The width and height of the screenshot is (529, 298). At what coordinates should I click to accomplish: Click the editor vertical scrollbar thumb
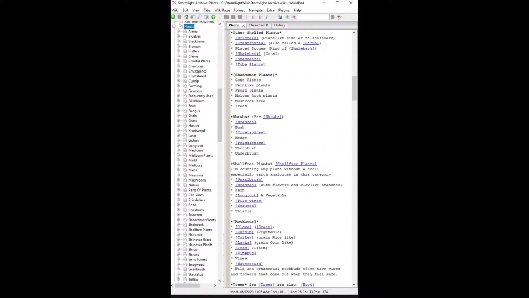pos(354,88)
